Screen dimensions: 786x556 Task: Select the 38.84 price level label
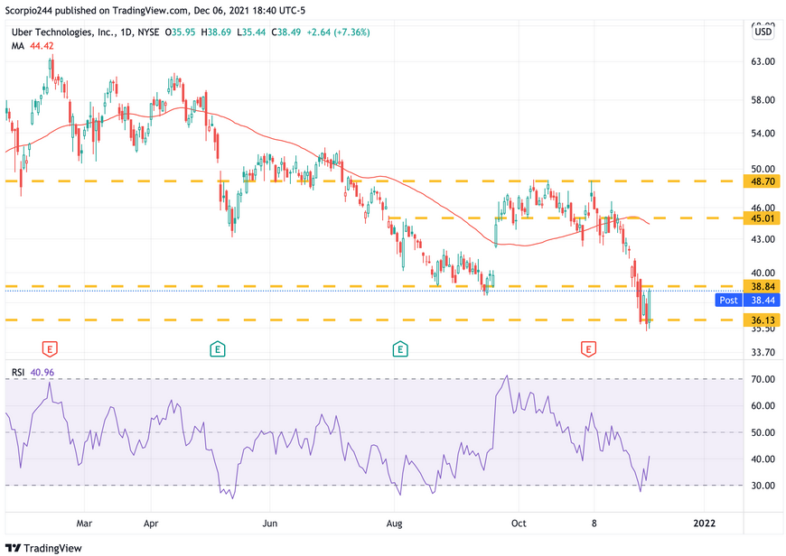point(763,286)
